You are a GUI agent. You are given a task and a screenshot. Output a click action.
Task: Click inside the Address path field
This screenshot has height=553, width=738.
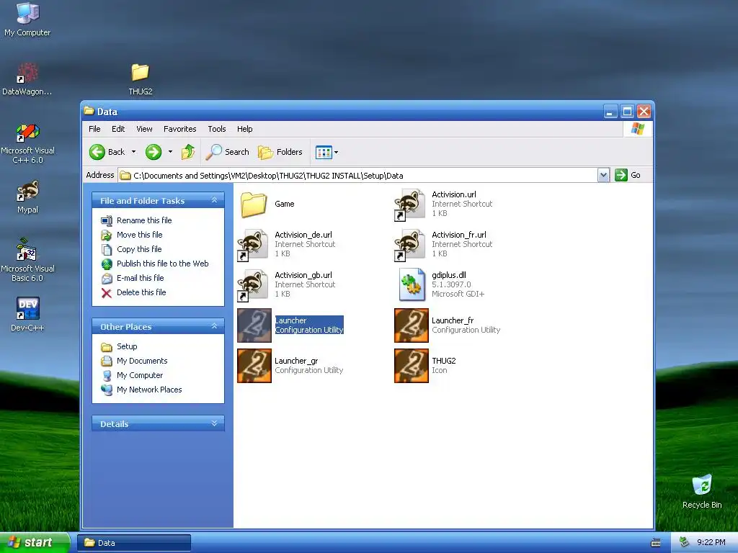(x=357, y=176)
